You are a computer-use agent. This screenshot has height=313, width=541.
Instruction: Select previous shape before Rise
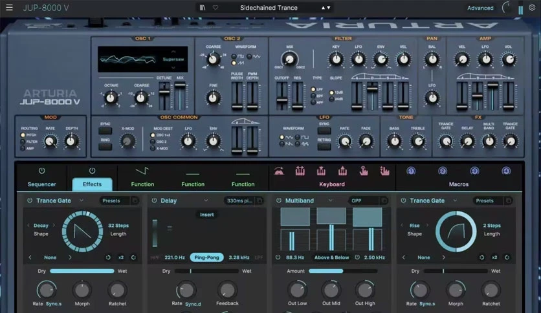click(402, 225)
